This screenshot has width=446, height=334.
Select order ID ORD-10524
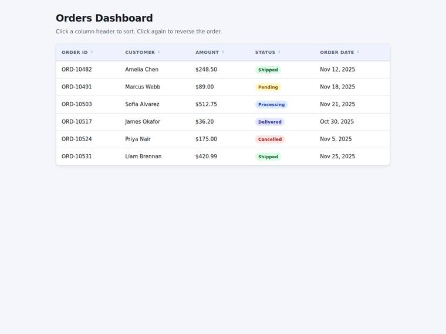tap(77, 139)
